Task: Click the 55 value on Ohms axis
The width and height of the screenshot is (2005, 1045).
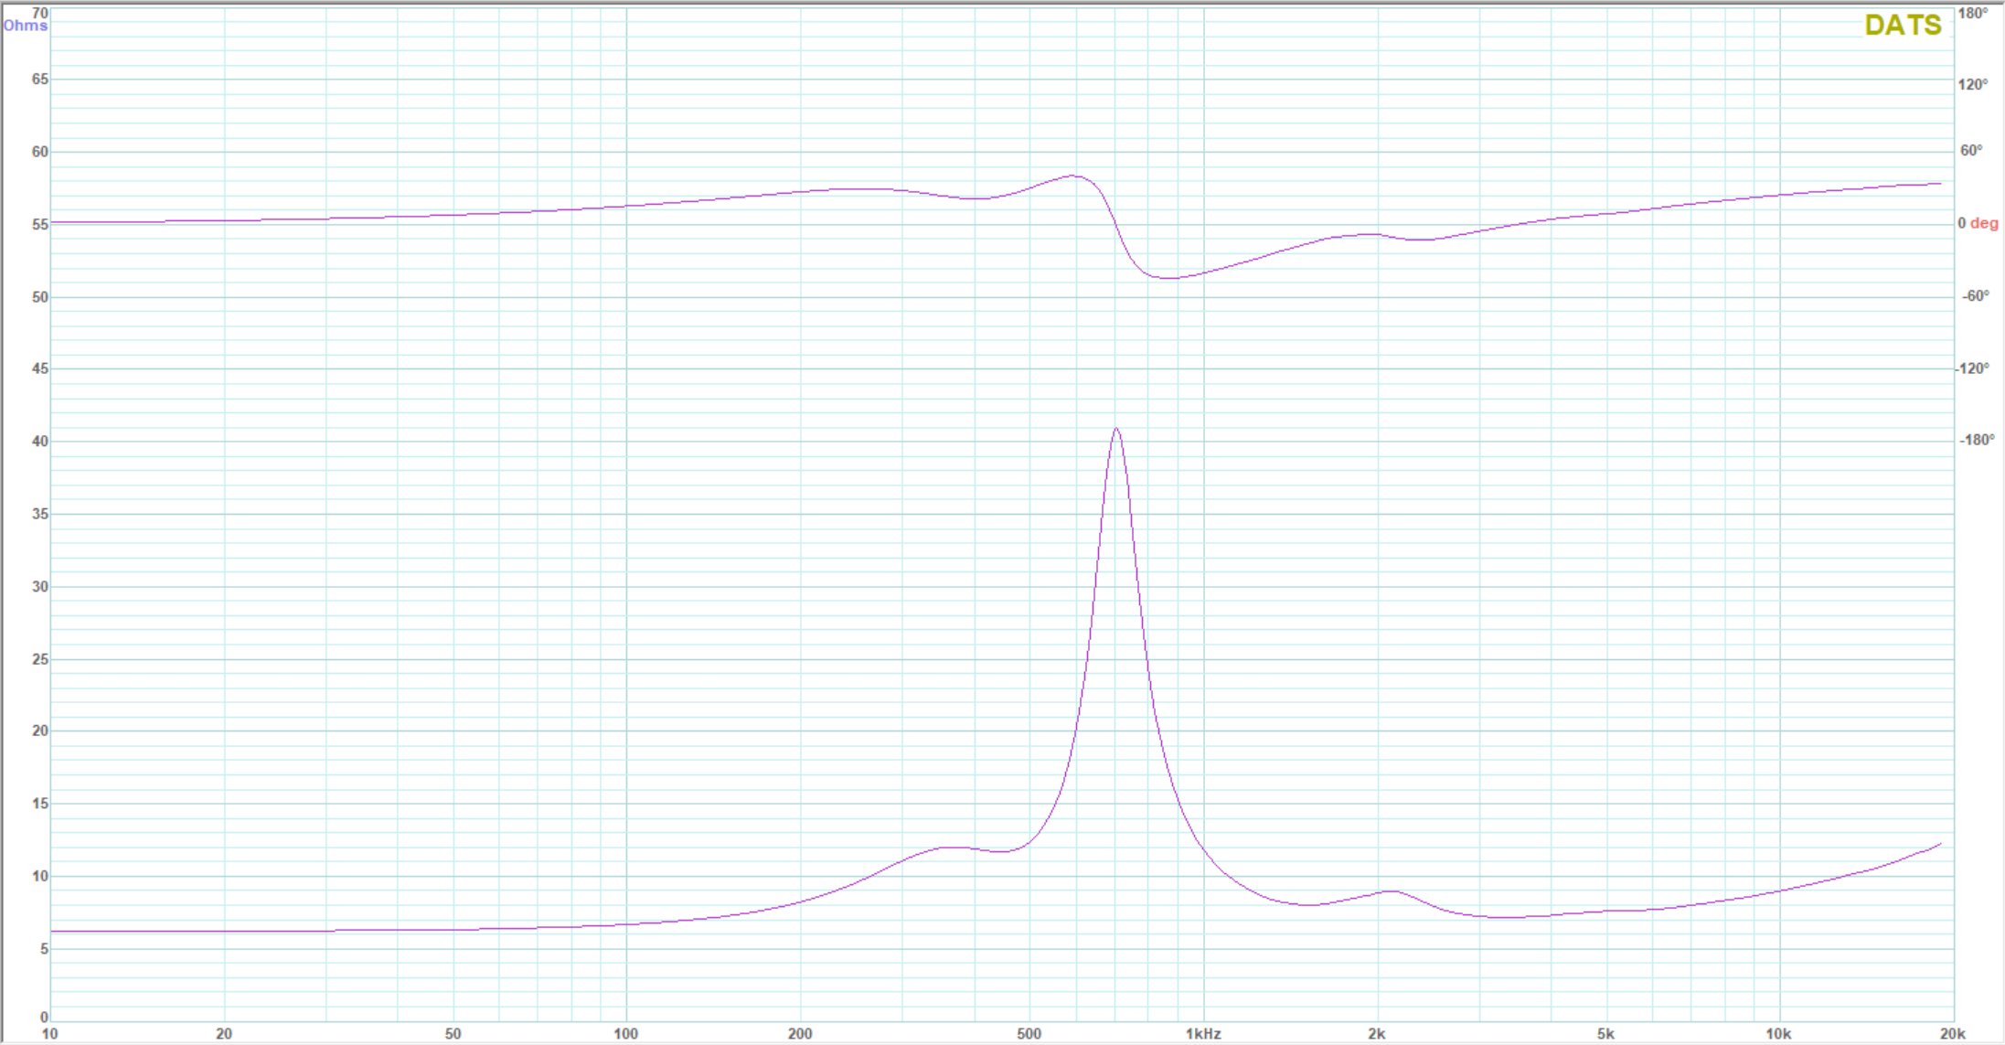Action: point(40,224)
